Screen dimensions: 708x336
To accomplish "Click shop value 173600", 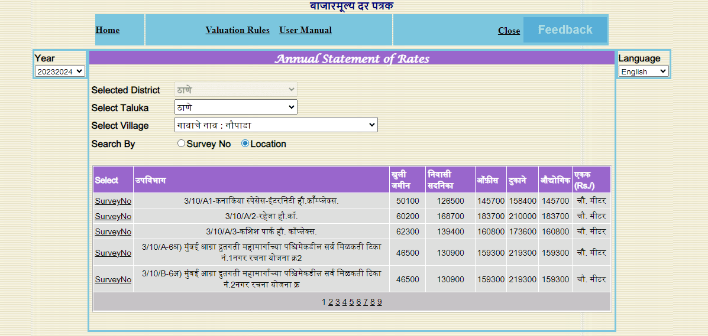I will pyautogui.click(x=522, y=231).
